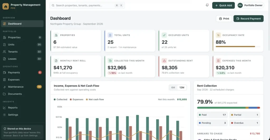Click the shield icon beside Stored on this device

point(5,129)
